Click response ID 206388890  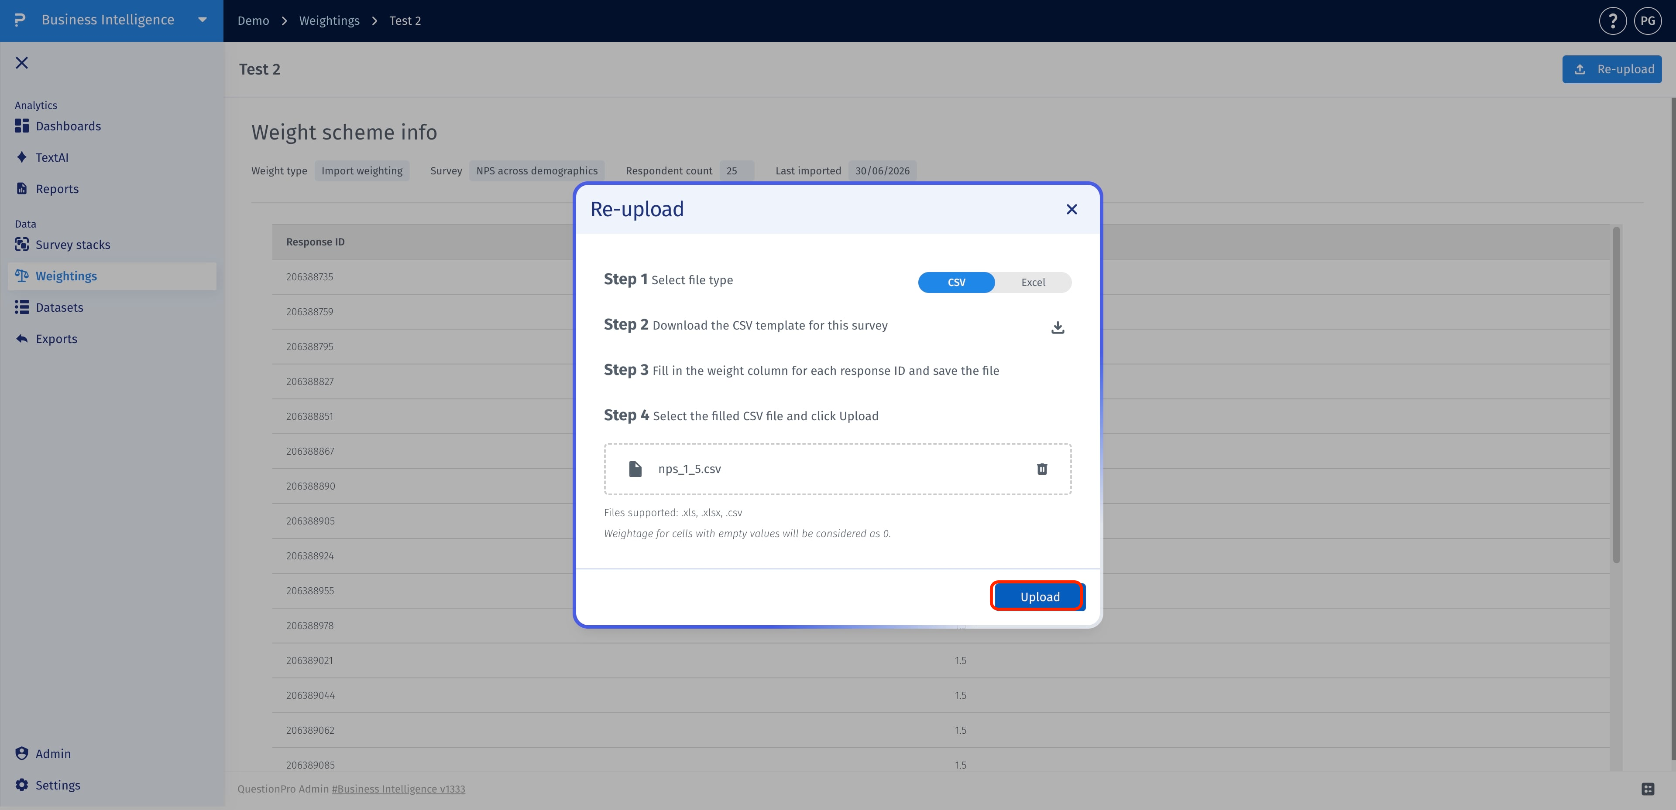(310, 486)
